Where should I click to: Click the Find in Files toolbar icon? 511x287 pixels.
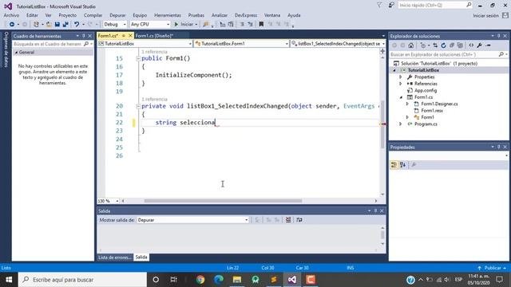(x=206, y=25)
